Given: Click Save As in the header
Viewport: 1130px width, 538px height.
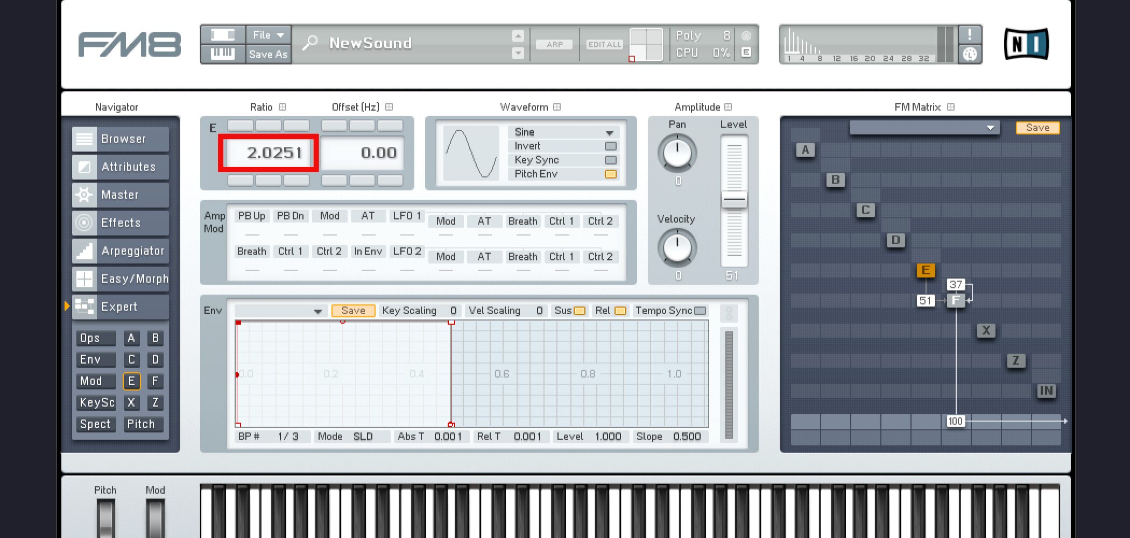Looking at the screenshot, I should [268, 54].
